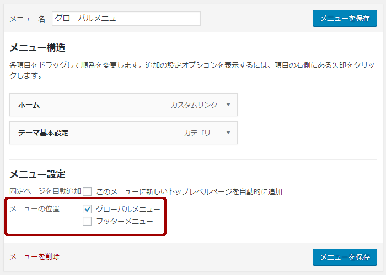Enable the 固定ページを自動追加 checkbox
Image resolution: width=386 pixels, height=275 pixels.
click(x=87, y=191)
